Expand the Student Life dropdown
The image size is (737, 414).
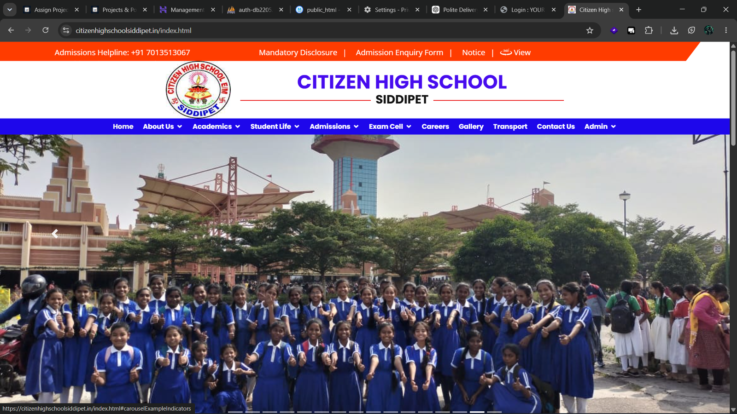275,126
